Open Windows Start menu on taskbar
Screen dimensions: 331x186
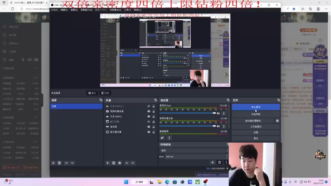pyautogui.click(x=126, y=182)
